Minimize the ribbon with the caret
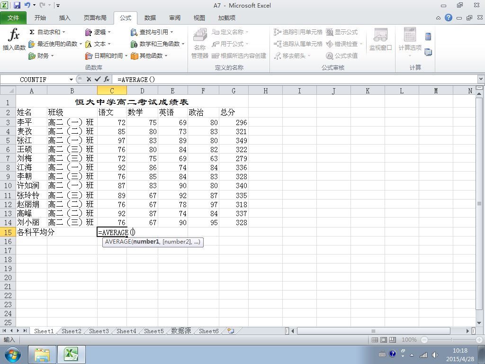Viewport: 485px width, 364px height. [438, 18]
